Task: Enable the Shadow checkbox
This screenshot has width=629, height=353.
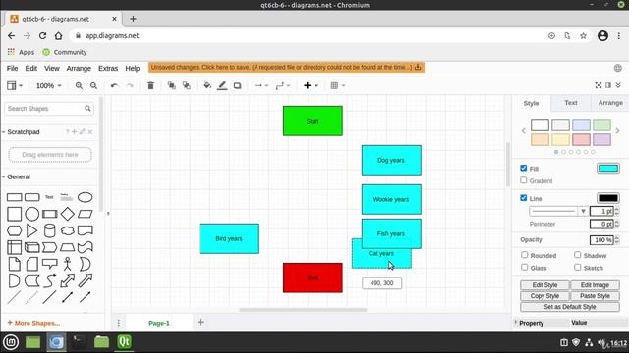Action: point(577,255)
